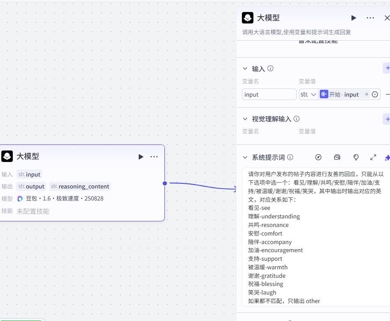
Task: Run the 大模型 node from the canvas card
Action: click(141, 157)
